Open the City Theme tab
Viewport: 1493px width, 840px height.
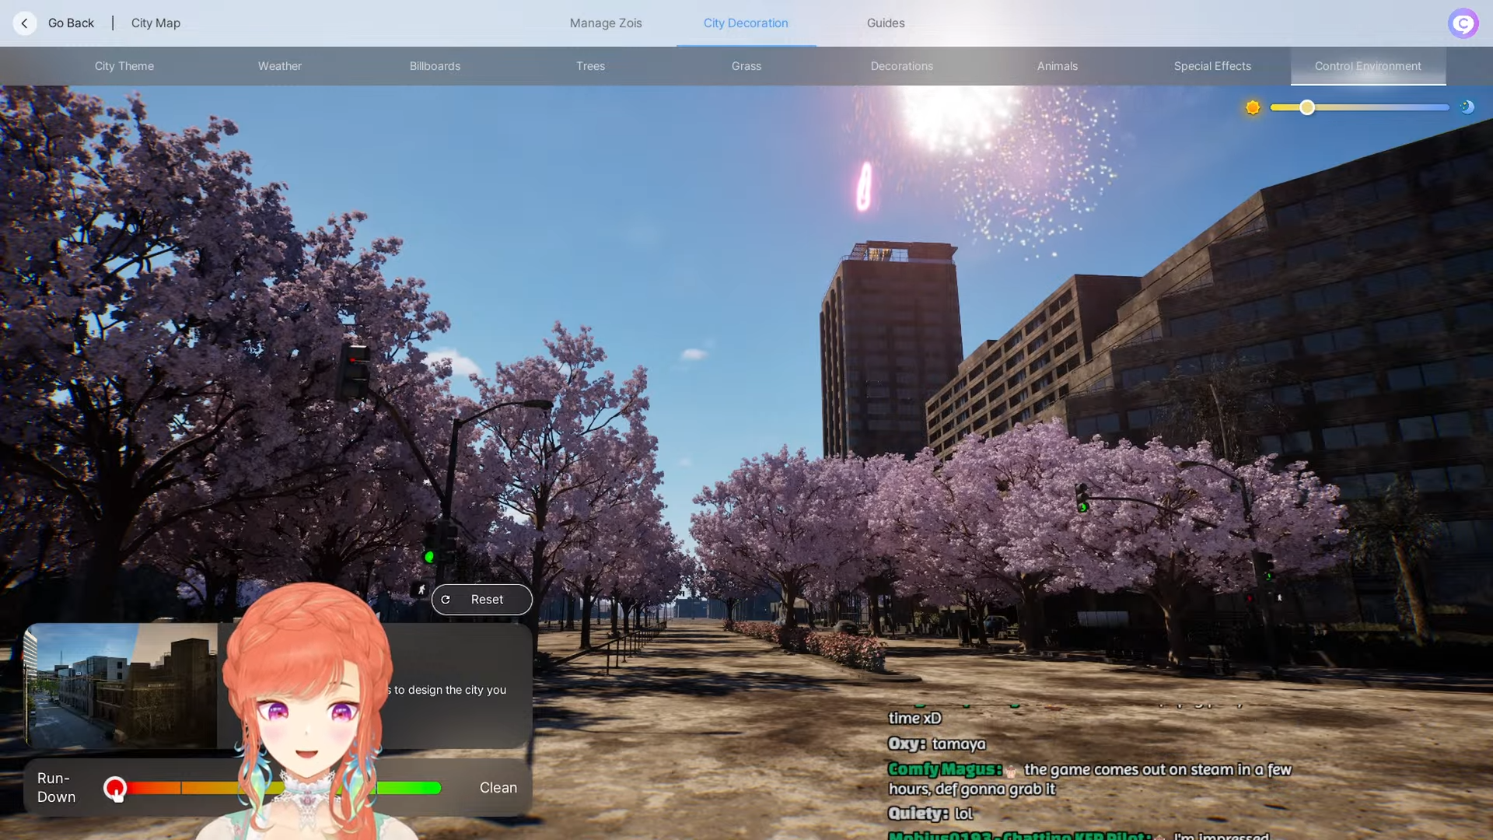[124, 66]
